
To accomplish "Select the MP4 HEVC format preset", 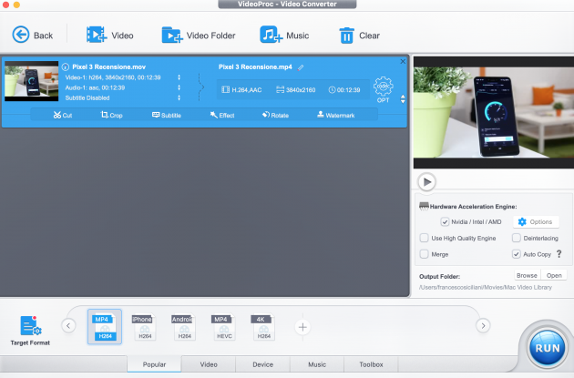I will pos(221,327).
